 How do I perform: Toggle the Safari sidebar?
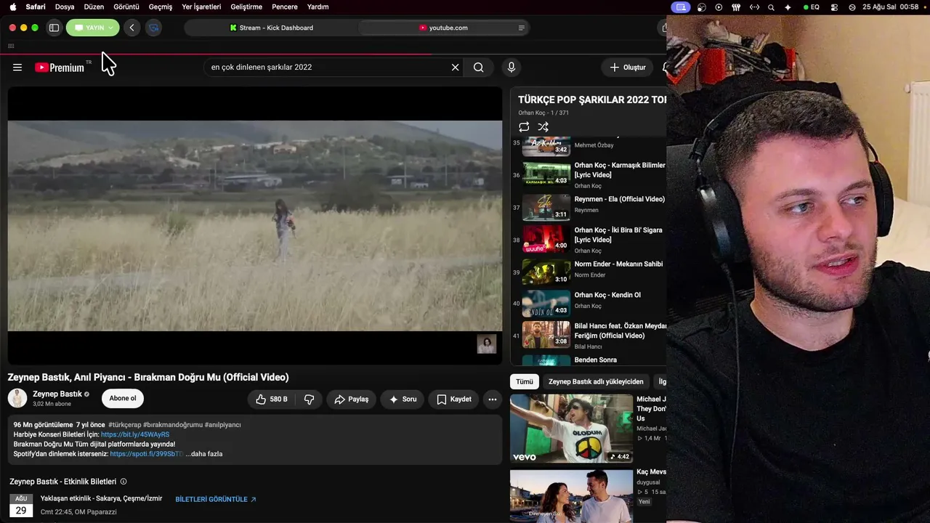click(54, 28)
